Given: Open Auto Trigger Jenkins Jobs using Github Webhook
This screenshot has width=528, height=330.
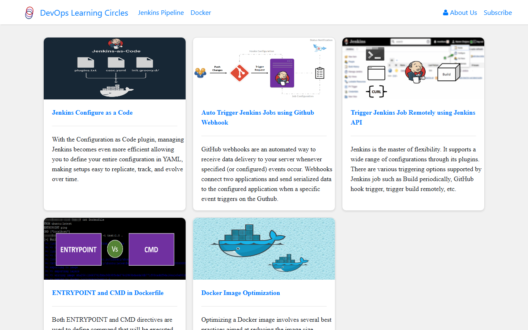Looking at the screenshot, I should (258, 118).
